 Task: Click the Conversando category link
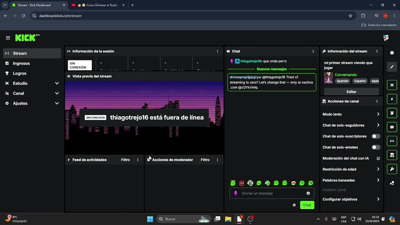pyautogui.click(x=346, y=75)
